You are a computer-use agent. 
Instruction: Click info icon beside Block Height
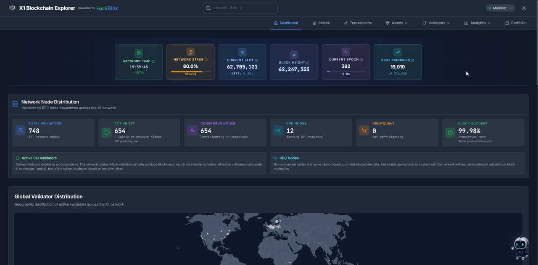pos(308,63)
